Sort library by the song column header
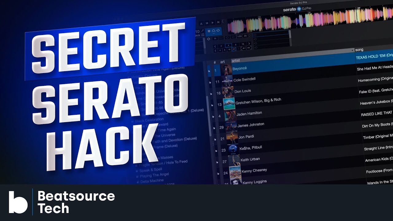The image size is (393, 221). tap(359, 49)
